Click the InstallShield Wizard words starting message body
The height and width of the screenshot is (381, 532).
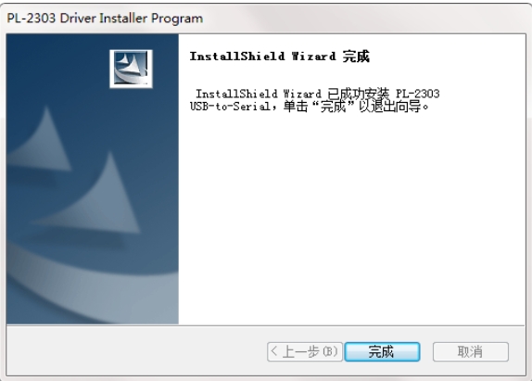(259, 94)
